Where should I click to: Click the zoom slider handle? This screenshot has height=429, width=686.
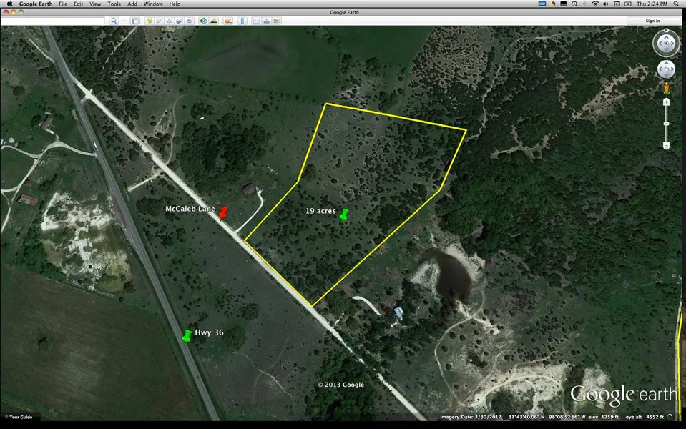click(666, 123)
